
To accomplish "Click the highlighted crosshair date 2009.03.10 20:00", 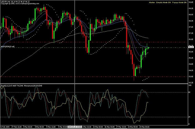I will [x=75, y=127].
